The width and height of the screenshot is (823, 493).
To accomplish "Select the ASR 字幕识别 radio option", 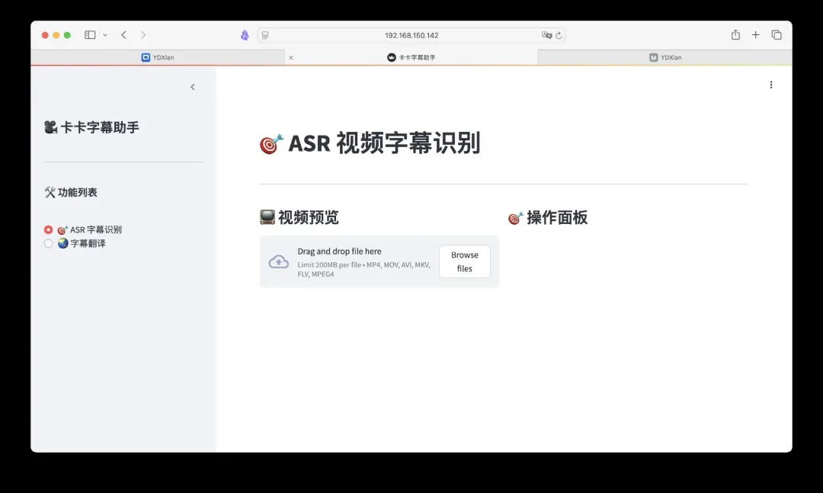I will coord(49,229).
